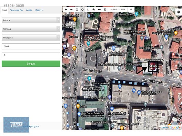Click the Enerjisa İşlem Merkezi pin
Image resolution: width=182 pixels, height=136 pixels.
(119, 68)
